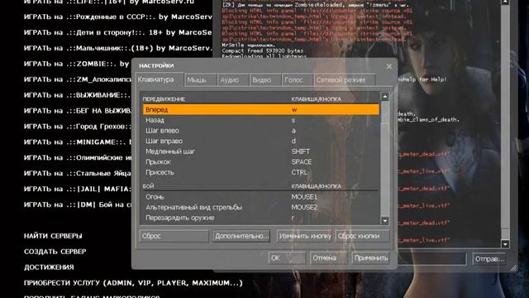Play on ZM_Апокалипсис server

pyautogui.click(x=77, y=79)
